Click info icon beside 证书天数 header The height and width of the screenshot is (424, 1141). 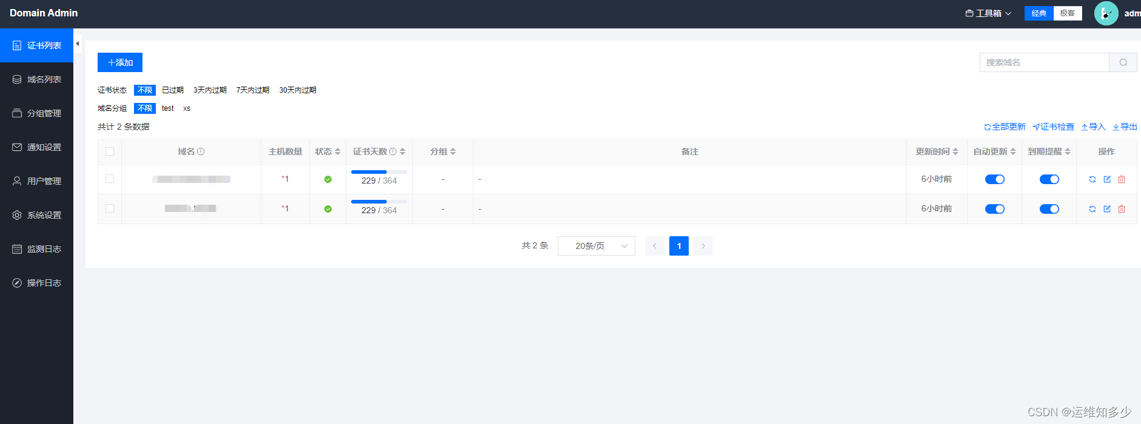click(x=393, y=151)
